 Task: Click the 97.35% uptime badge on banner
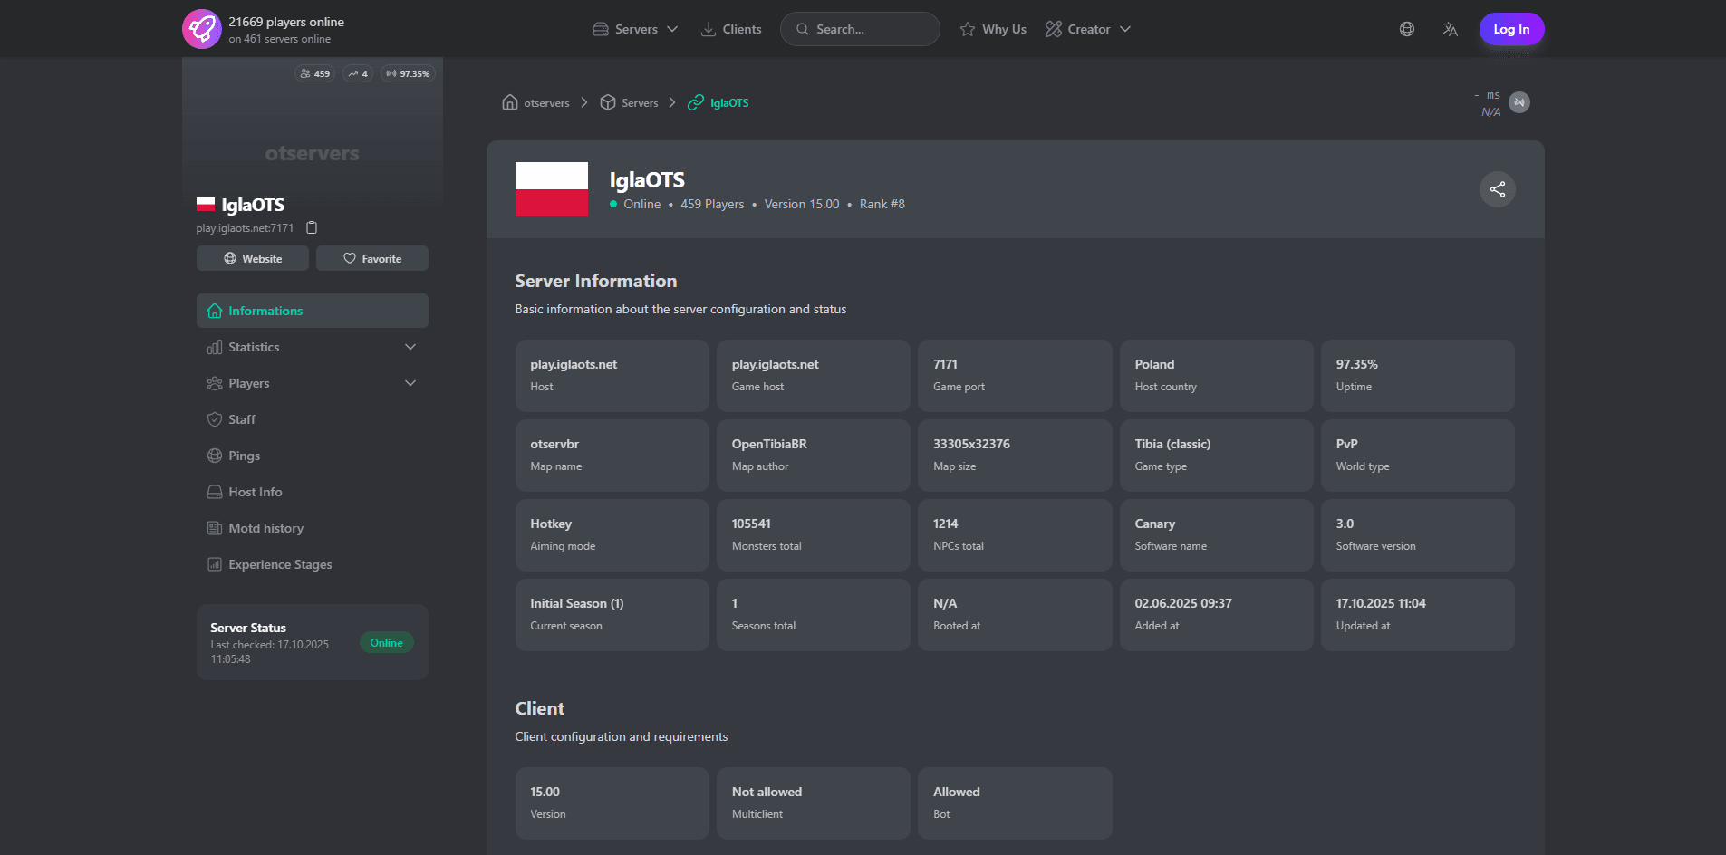coord(408,73)
